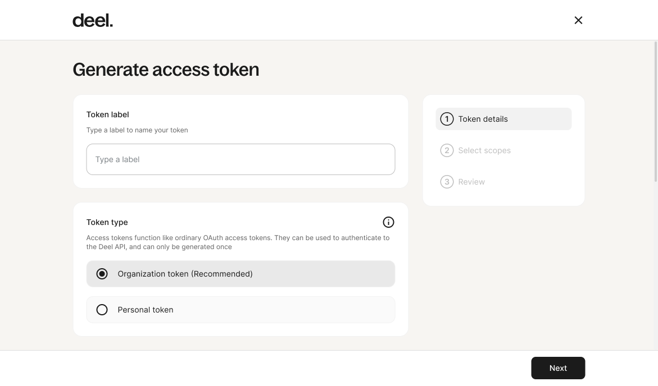
Task: Click the step 3 circled number icon
Action: point(447,182)
